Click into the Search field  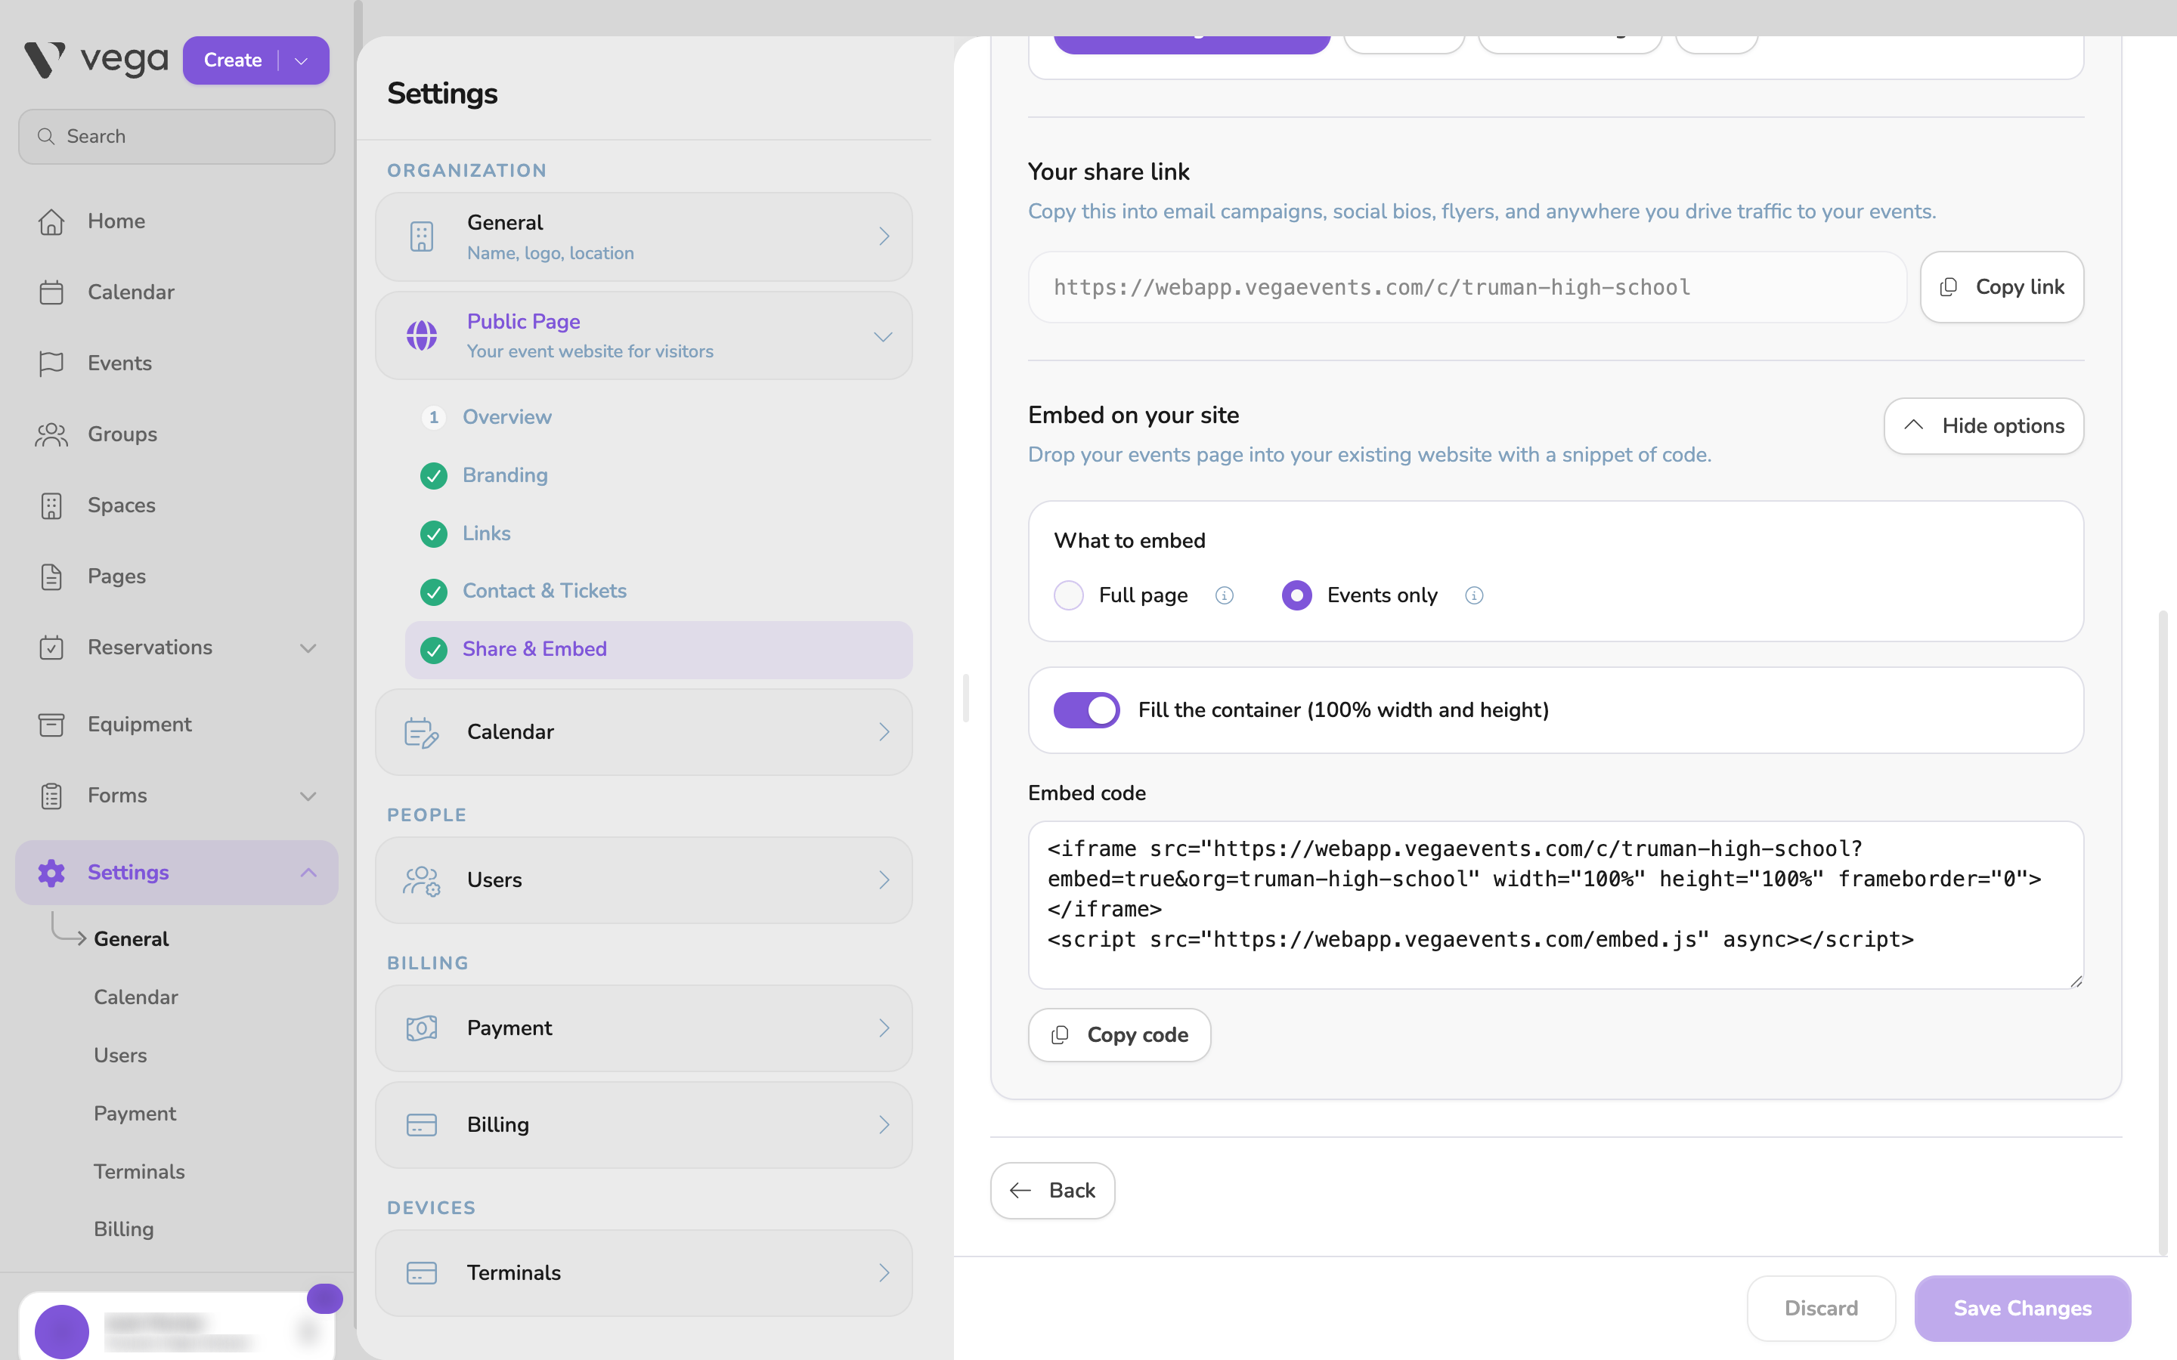click(177, 137)
